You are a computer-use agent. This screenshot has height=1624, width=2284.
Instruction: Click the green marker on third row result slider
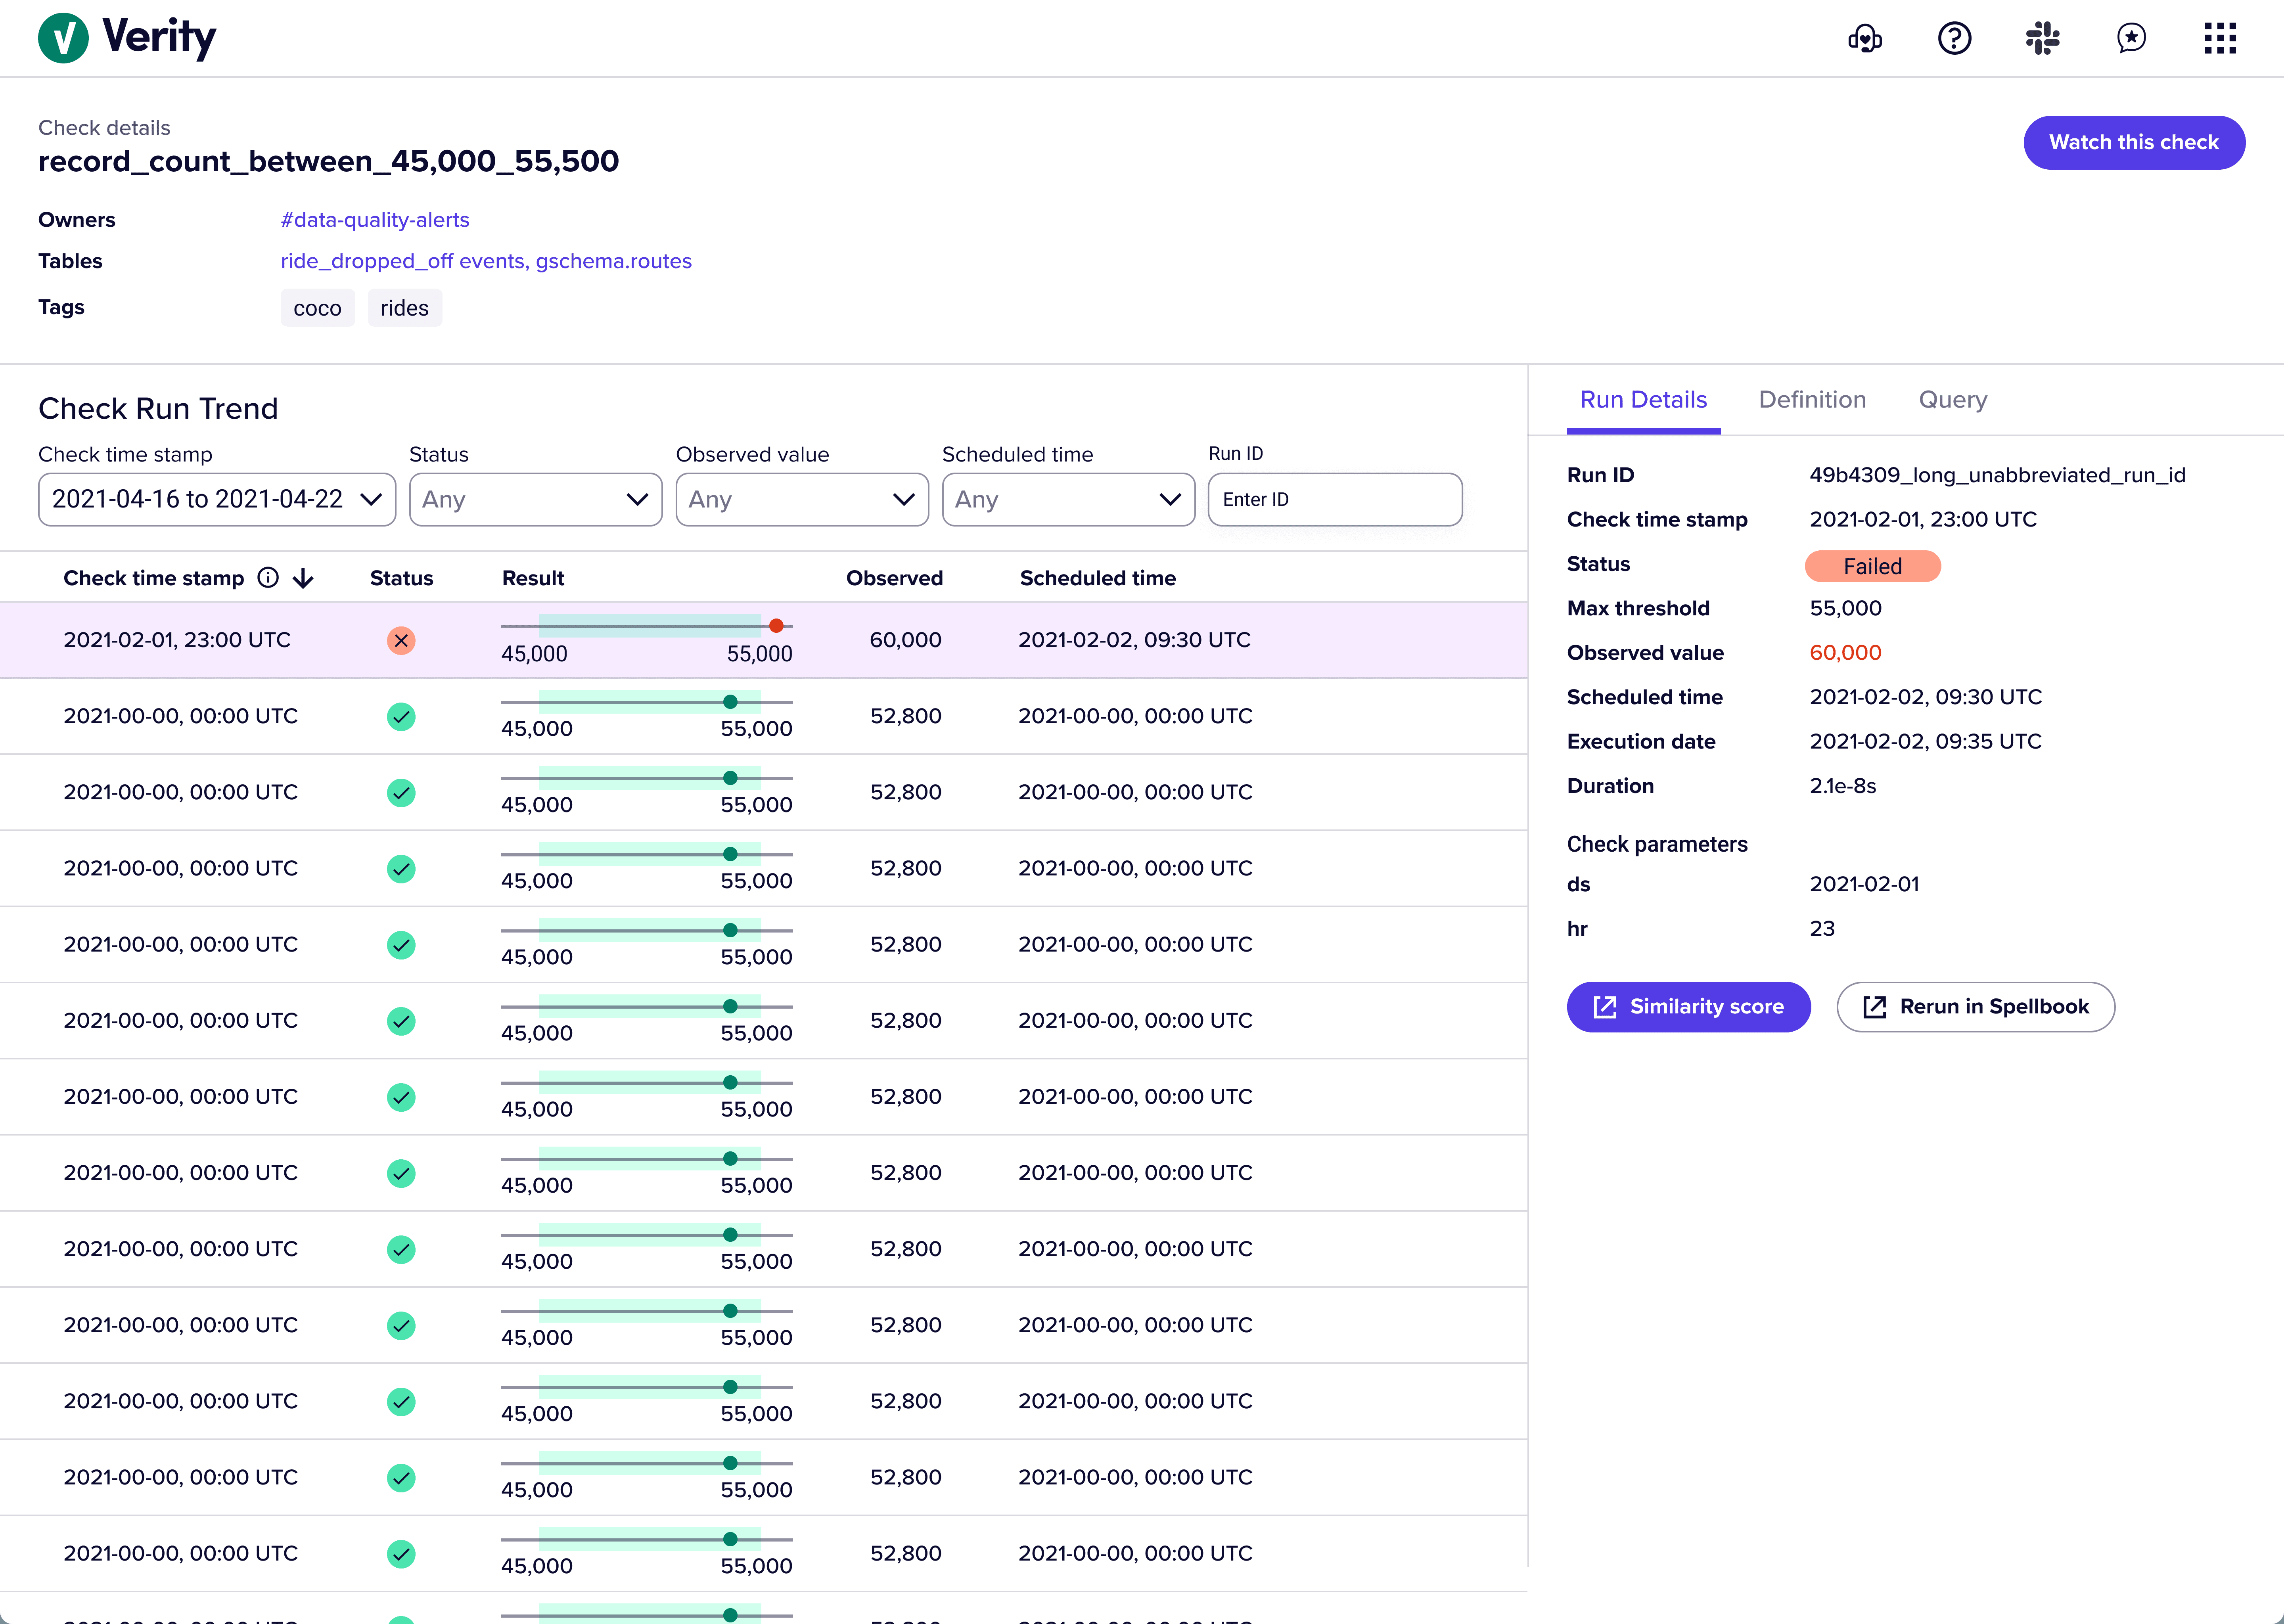[x=730, y=778]
